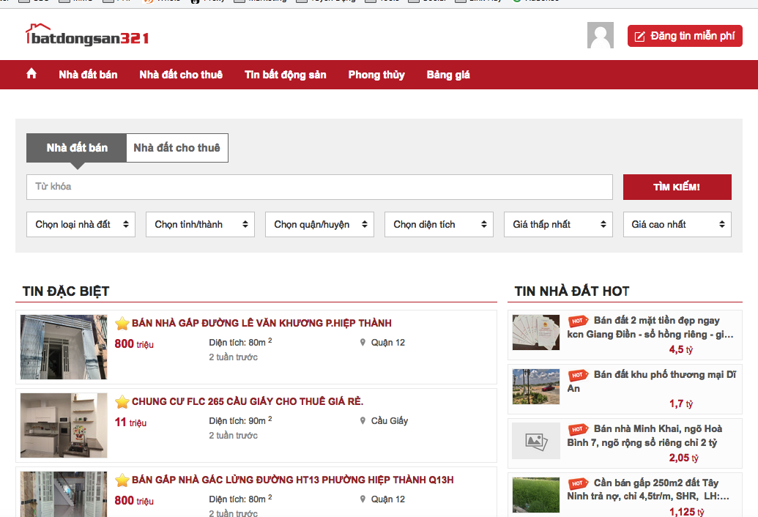Click the '2,05 tỷ' price
This screenshot has width=758, height=517.
[683, 458]
